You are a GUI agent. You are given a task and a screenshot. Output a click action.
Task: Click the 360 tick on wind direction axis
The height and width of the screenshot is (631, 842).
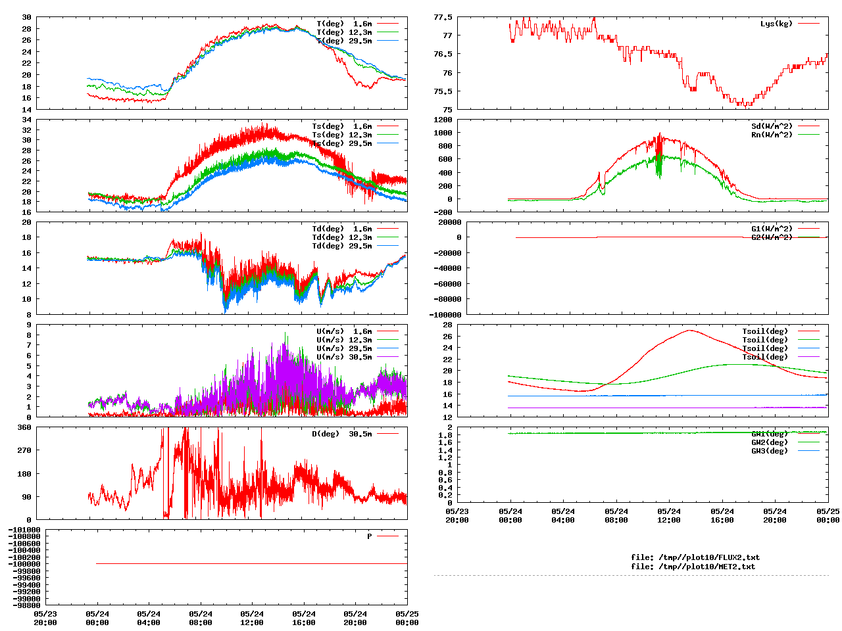tap(24, 428)
